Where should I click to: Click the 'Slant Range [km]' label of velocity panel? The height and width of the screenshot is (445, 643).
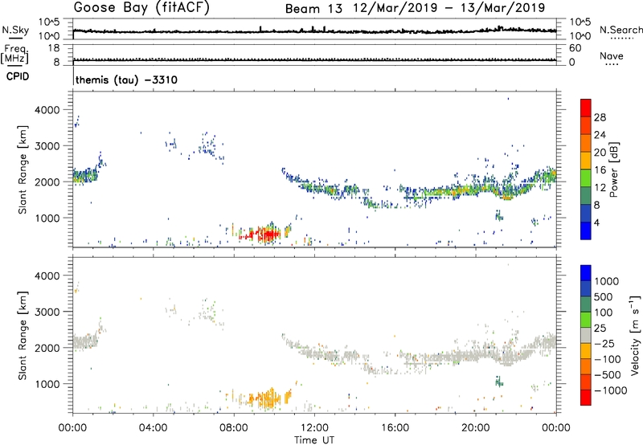point(23,335)
